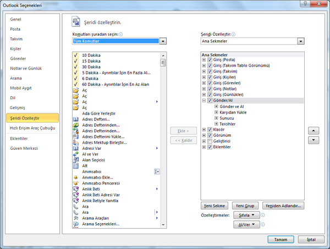Viewport: 330px width, 249px height.
Task: Select the Adres Defteri... command icon
Action: click(76, 119)
